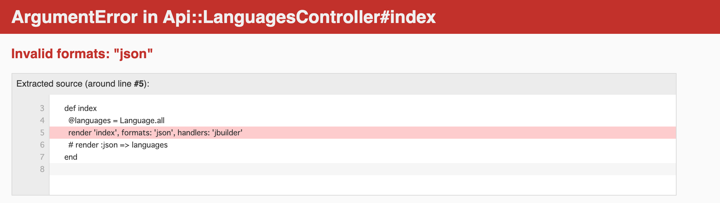Click line number 4 in the gutter
720x203 pixels.
(42, 120)
